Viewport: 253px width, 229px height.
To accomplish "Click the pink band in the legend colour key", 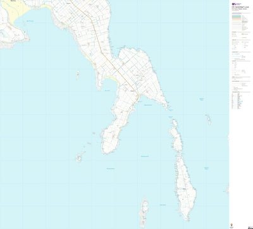I will (x=237, y=19).
